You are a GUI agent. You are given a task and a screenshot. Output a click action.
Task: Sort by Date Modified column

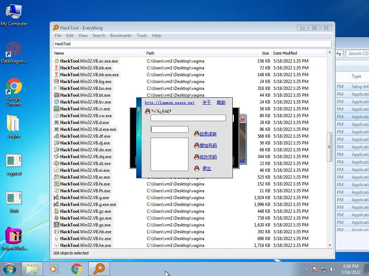(x=299, y=53)
